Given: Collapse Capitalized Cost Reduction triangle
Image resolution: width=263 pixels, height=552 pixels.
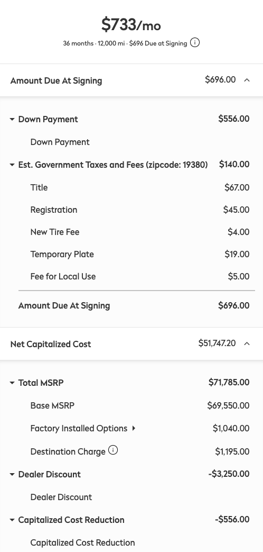Looking at the screenshot, I should [x=12, y=520].
